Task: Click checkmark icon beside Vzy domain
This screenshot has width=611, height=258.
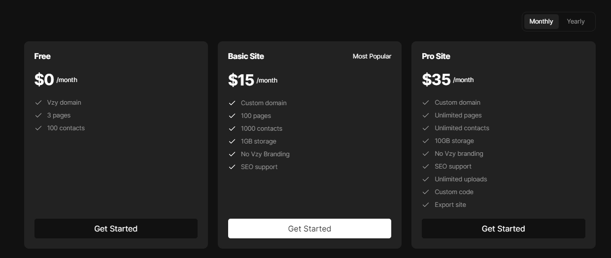Action: pyautogui.click(x=38, y=103)
